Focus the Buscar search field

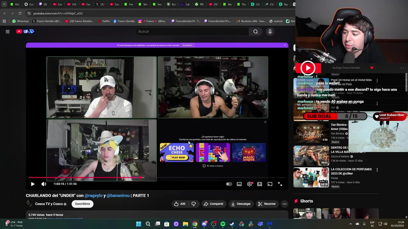point(192,31)
